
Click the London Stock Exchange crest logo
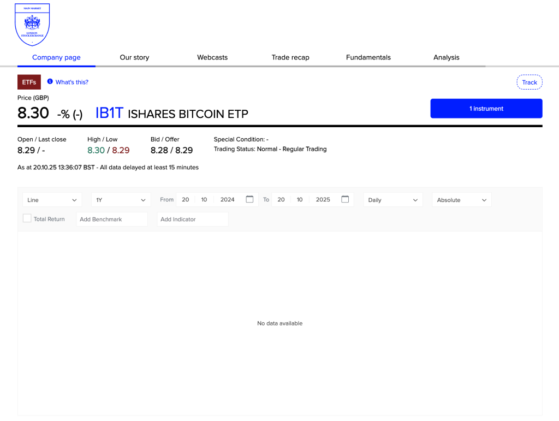click(33, 25)
